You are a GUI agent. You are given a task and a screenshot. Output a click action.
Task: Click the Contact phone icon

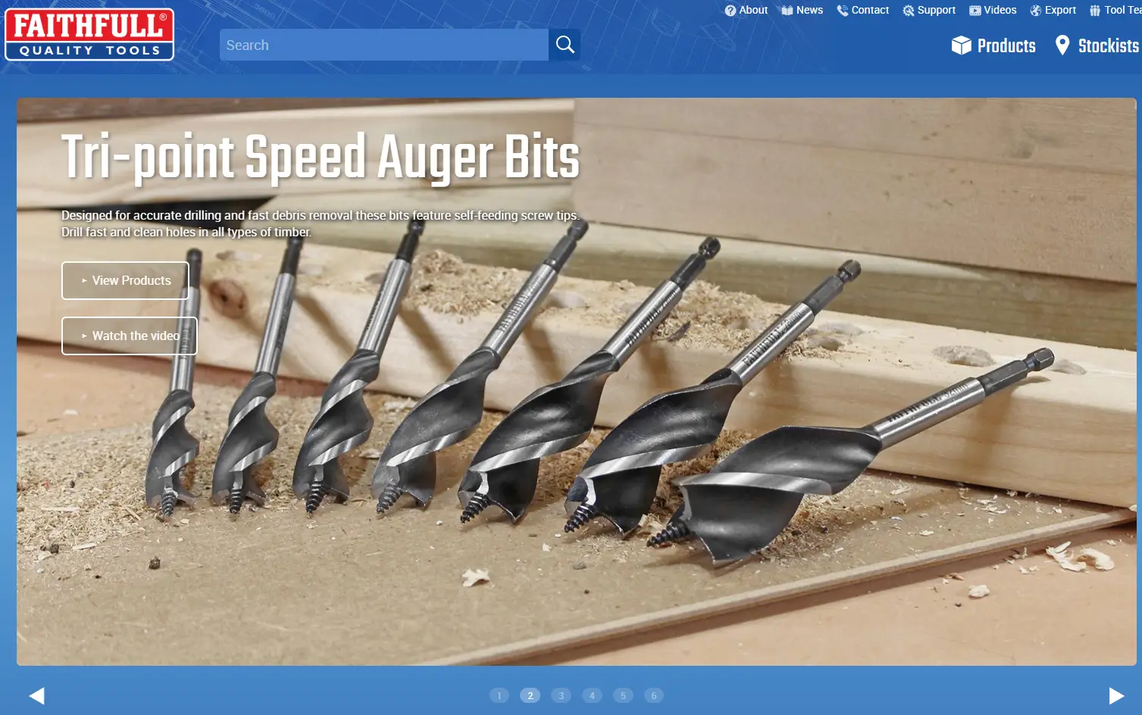tap(842, 11)
